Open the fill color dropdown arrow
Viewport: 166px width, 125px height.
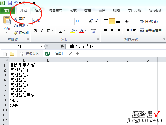77,31
